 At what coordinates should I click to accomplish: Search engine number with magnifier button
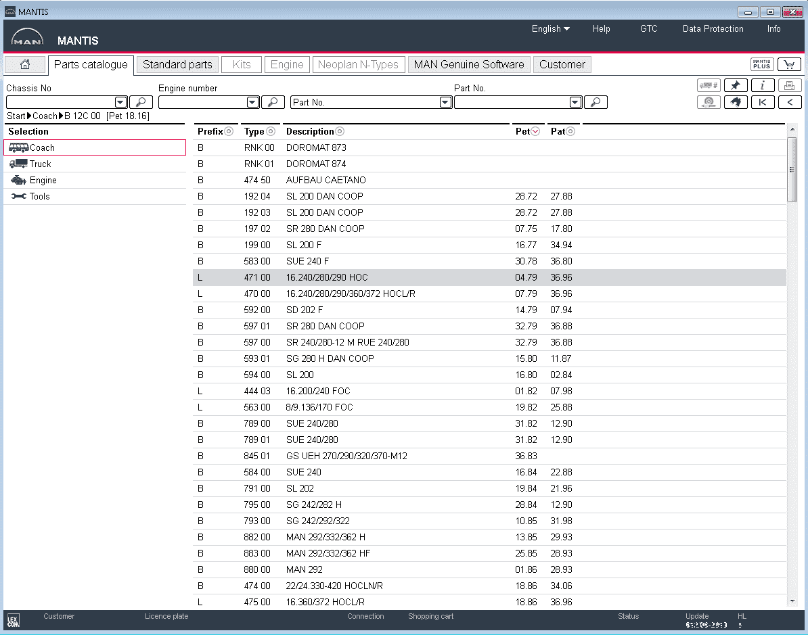pyautogui.click(x=273, y=102)
